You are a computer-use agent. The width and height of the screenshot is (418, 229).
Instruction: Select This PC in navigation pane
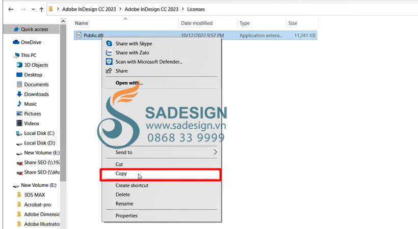click(x=29, y=55)
